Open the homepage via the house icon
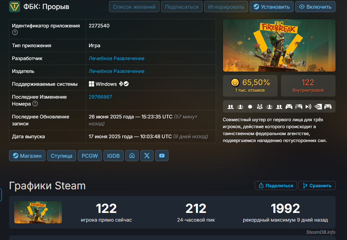The width and height of the screenshot is (347, 240). (x=132, y=156)
